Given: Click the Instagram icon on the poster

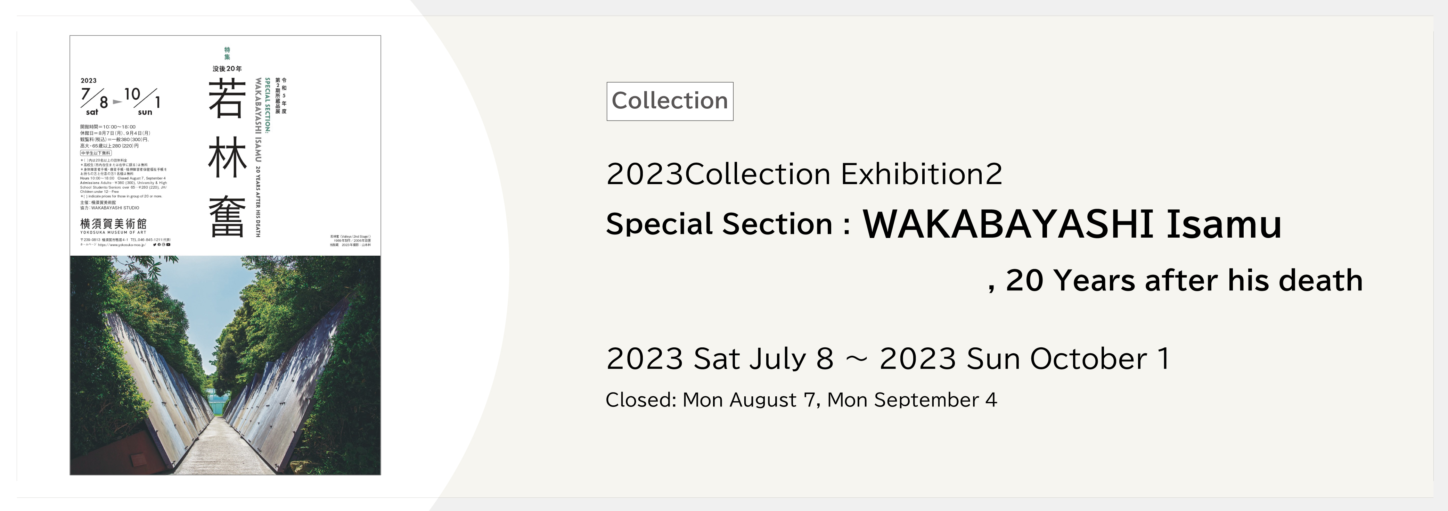Looking at the screenshot, I should [x=164, y=245].
